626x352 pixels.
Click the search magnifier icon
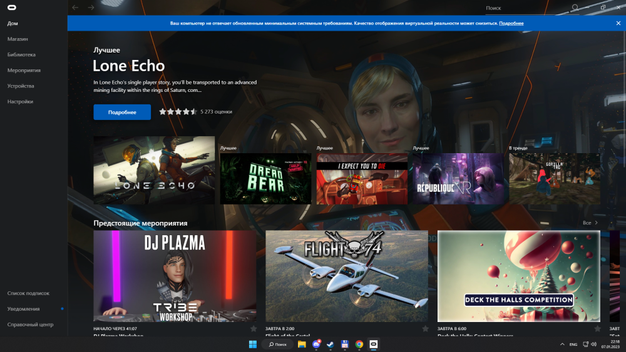pos(575,8)
